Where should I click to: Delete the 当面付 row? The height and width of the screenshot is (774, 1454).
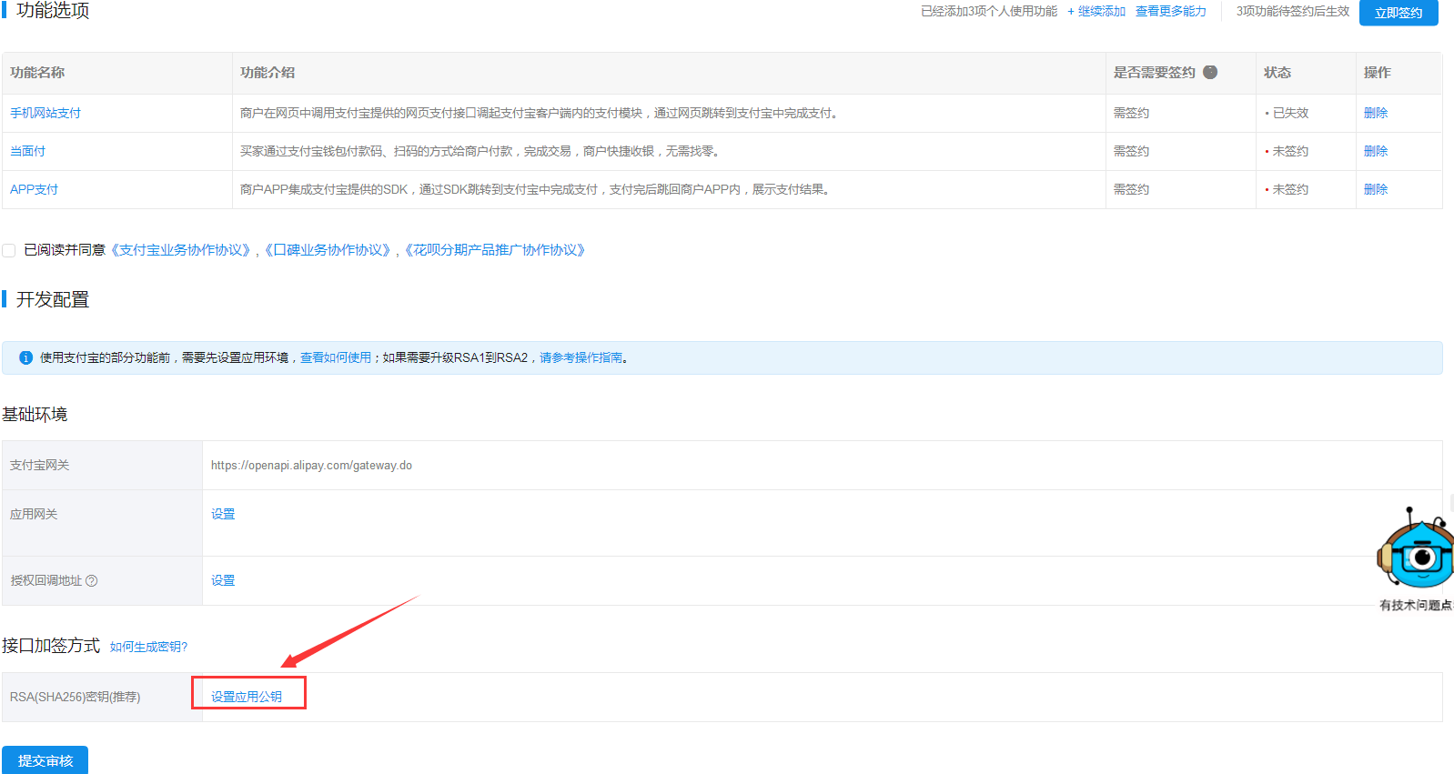pyautogui.click(x=1376, y=151)
